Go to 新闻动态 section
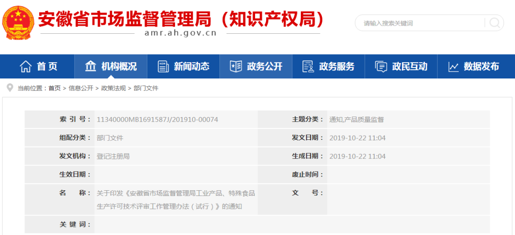Viewport: 515px width, 235px height. [183, 67]
